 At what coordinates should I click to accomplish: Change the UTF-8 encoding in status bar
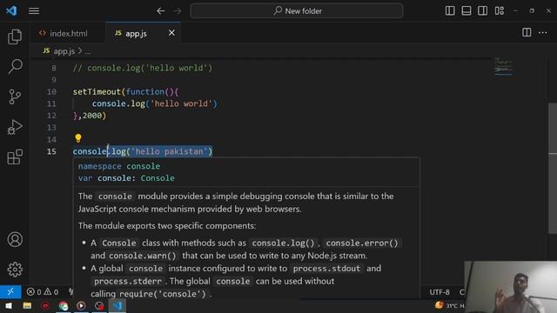pos(440,292)
